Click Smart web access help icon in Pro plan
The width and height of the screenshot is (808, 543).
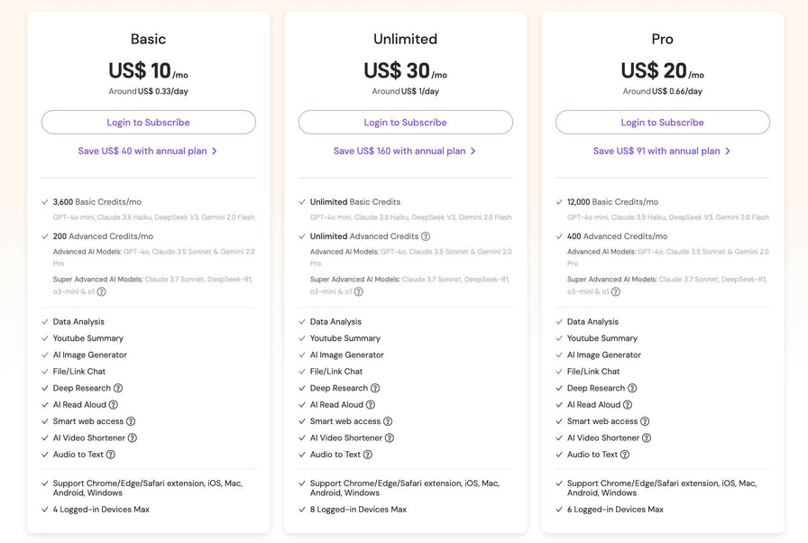pos(645,421)
